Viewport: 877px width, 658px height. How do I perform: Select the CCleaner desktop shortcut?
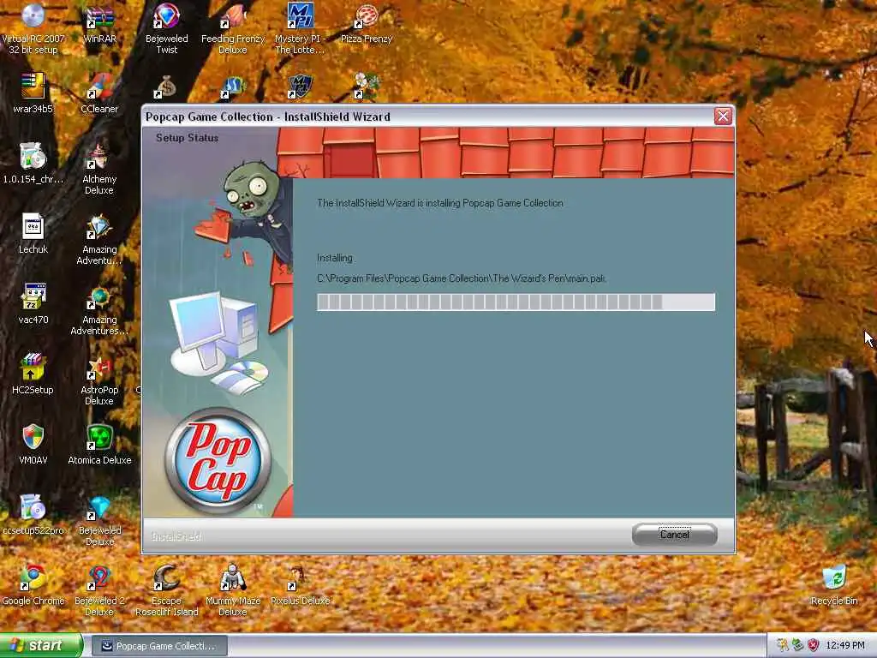click(99, 93)
